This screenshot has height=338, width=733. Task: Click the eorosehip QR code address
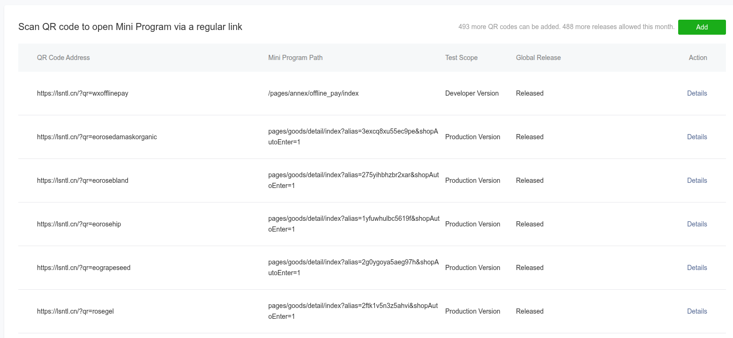(x=79, y=224)
